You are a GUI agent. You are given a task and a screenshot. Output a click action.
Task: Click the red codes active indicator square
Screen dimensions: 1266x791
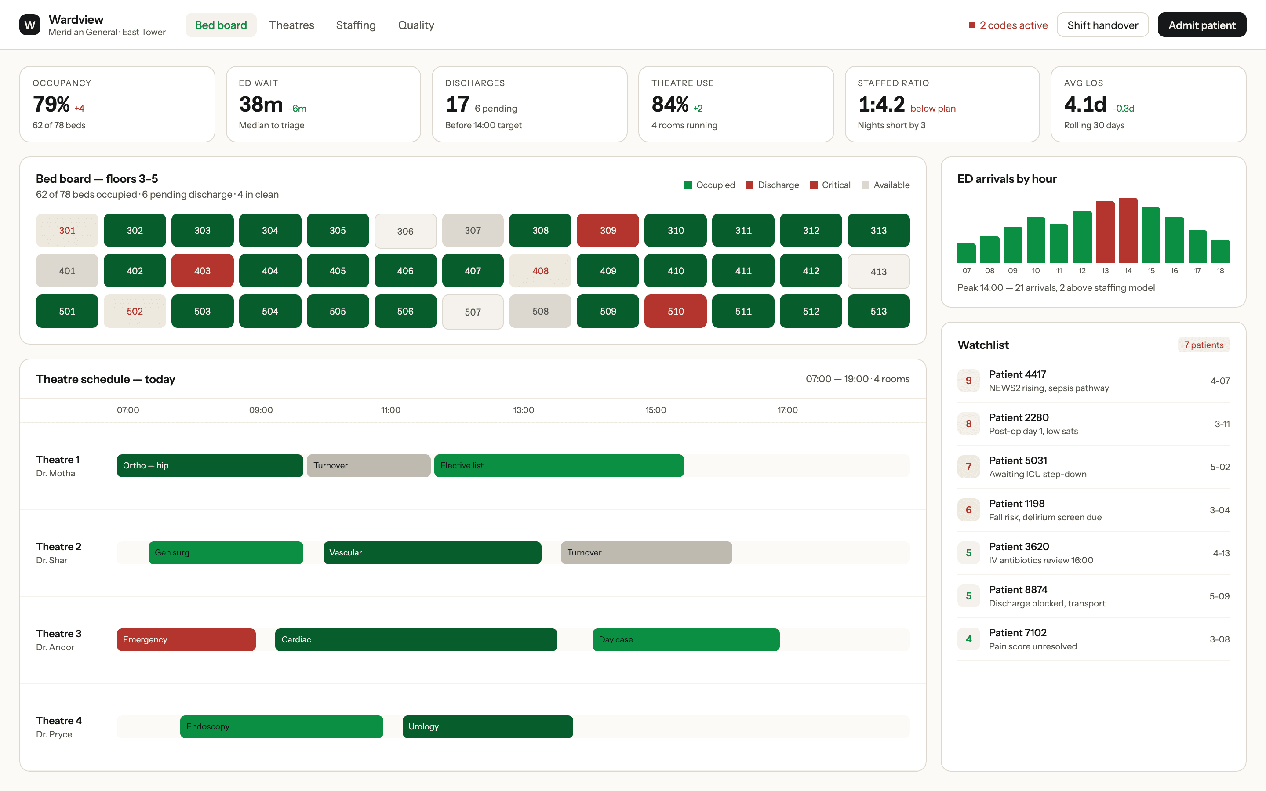click(x=971, y=25)
